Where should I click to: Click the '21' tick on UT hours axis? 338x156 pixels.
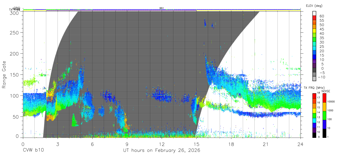[266, 144]
